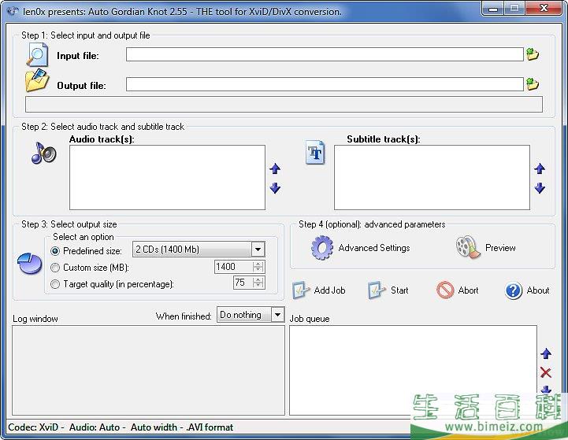
Task: Click the target quality value field 75
Action: click(x=243, y=283)
